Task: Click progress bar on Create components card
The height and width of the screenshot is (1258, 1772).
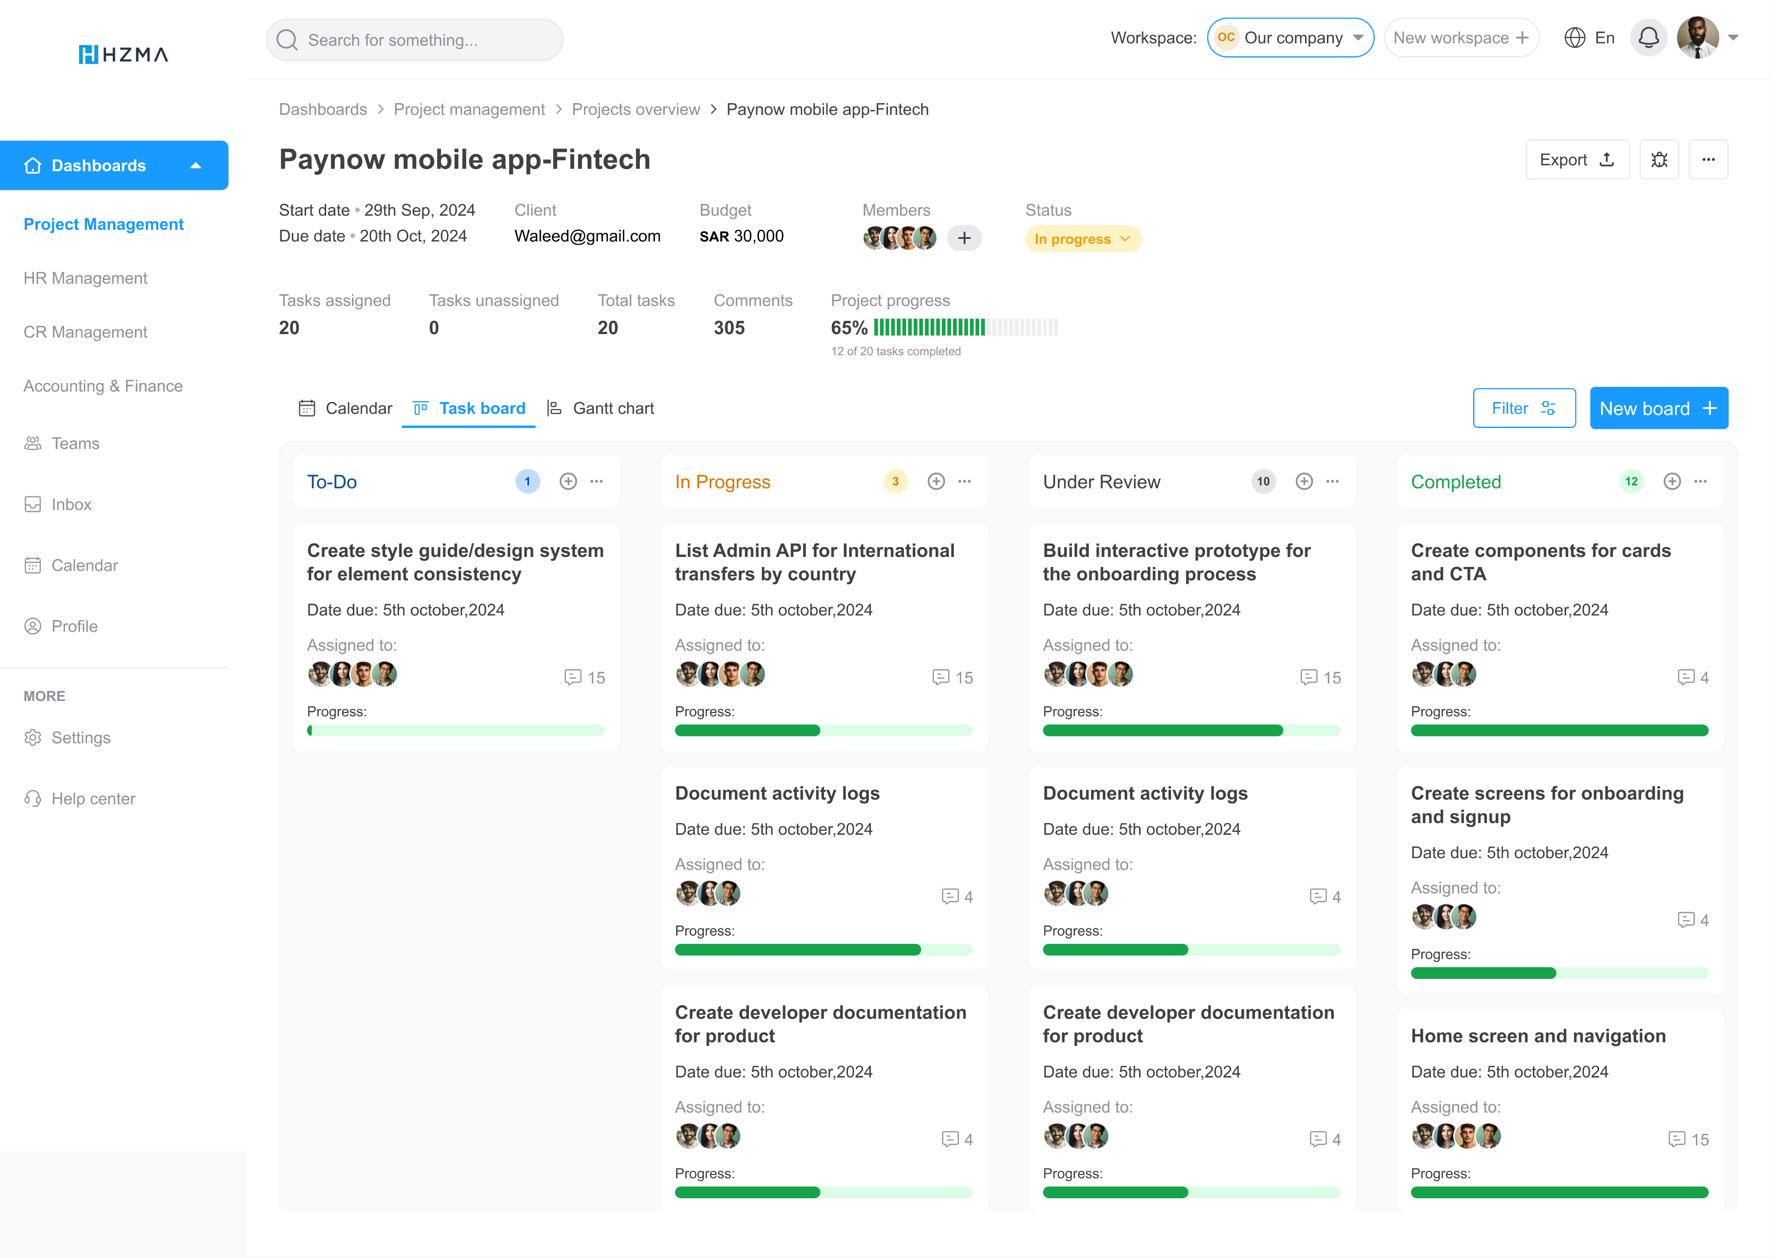Action: pos(1560,730)
